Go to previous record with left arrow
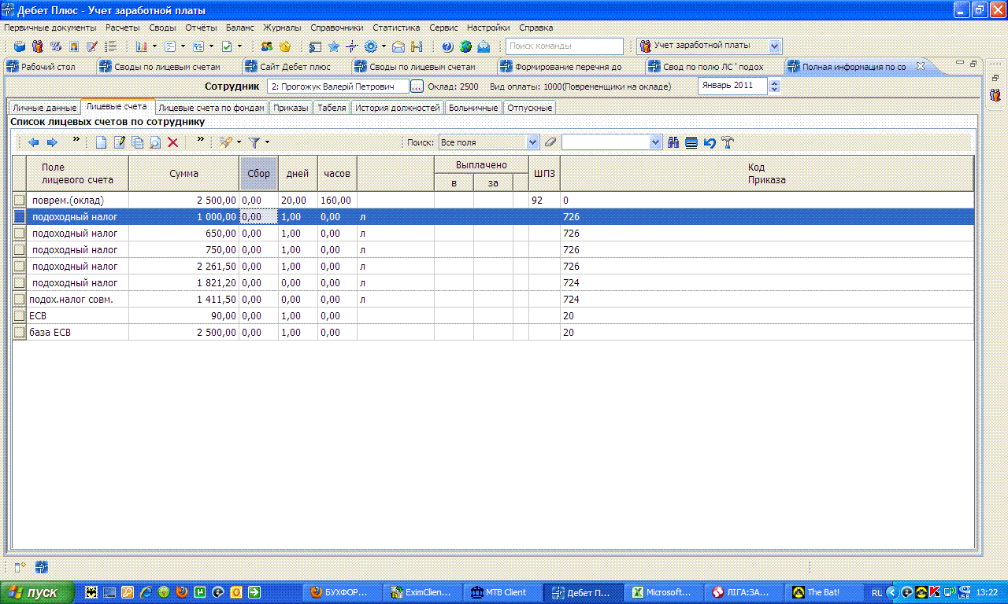1008x604 pixels. click(33, 142)
